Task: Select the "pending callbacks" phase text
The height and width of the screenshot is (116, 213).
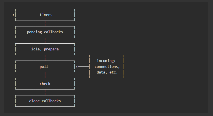Action: [45, 32]
